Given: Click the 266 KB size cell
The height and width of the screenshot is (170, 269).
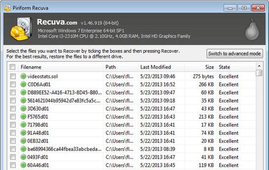Looking at the screenshot, I should (x=206, y=85).
